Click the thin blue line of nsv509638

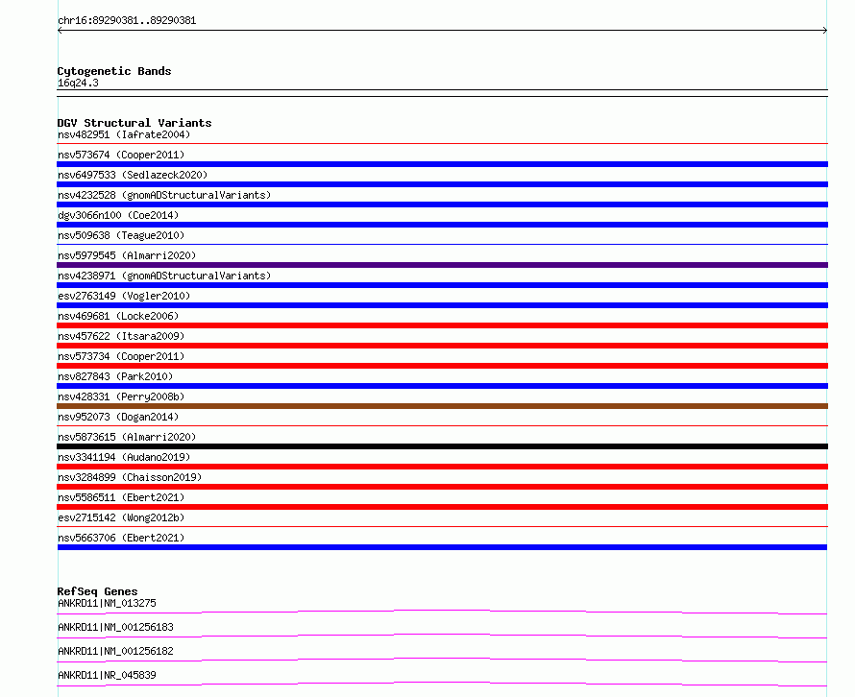(x=442, y=244)
